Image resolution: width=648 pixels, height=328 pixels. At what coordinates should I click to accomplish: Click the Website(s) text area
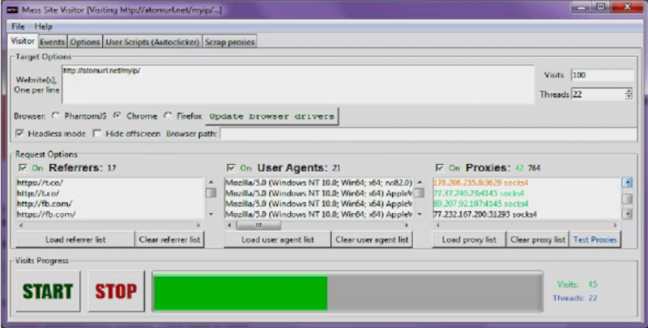(x=298, y=84)
